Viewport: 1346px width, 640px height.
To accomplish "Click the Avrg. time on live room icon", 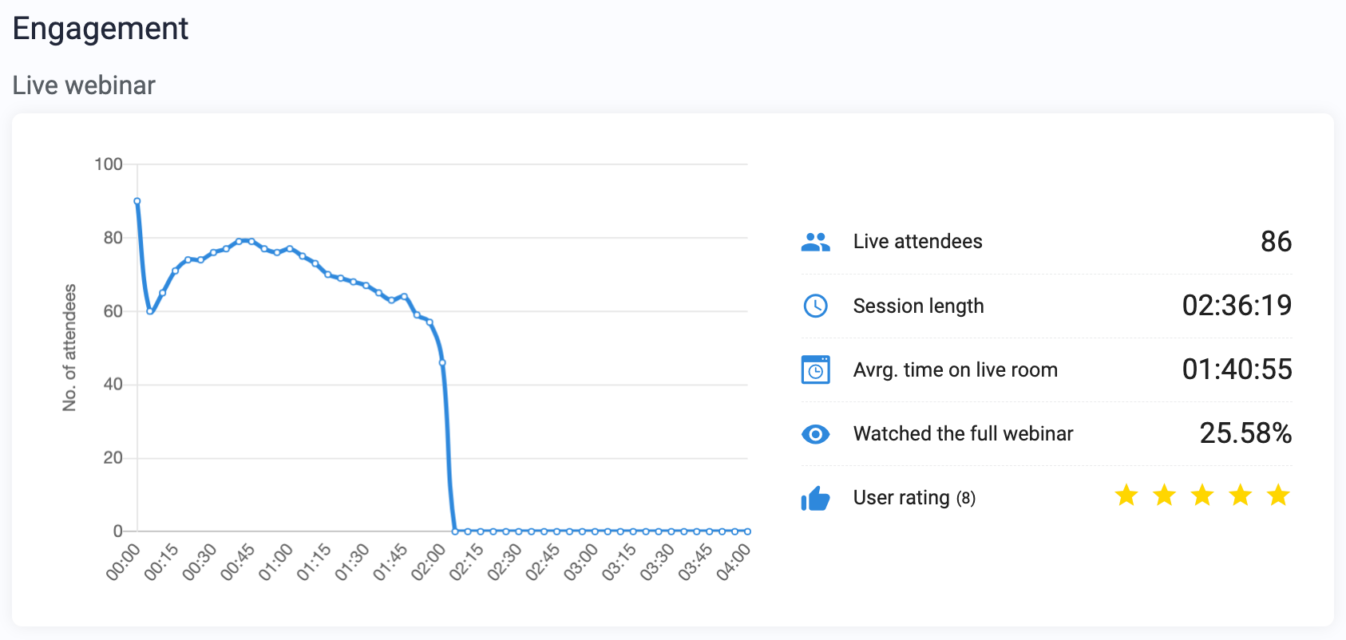I will tap(815, 369).
